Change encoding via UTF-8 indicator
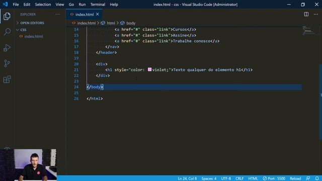This screenshot has height=181, width=322. [226, 178]
